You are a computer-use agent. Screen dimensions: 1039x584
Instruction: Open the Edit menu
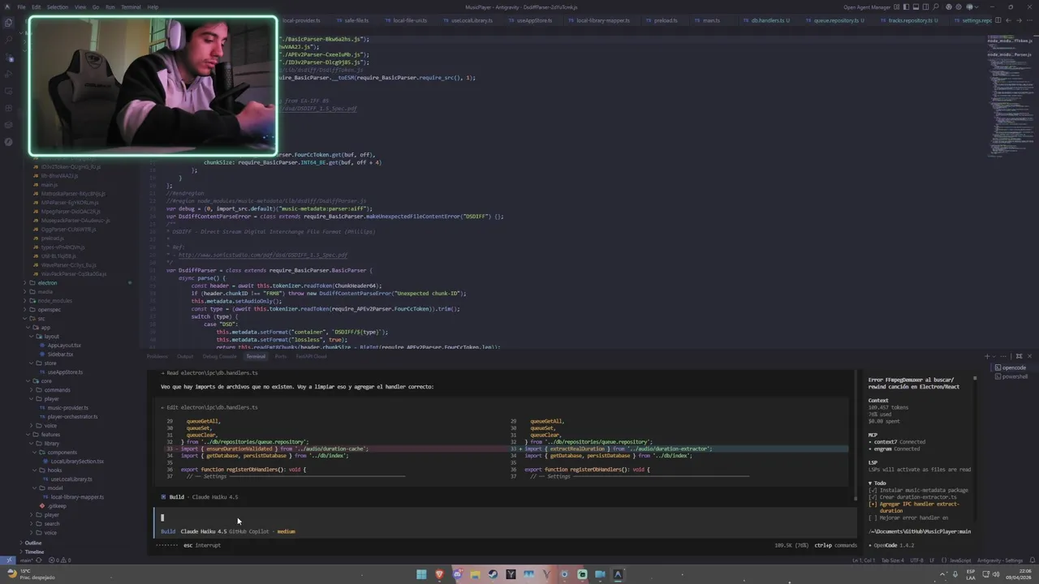click(x=37, y=6)
